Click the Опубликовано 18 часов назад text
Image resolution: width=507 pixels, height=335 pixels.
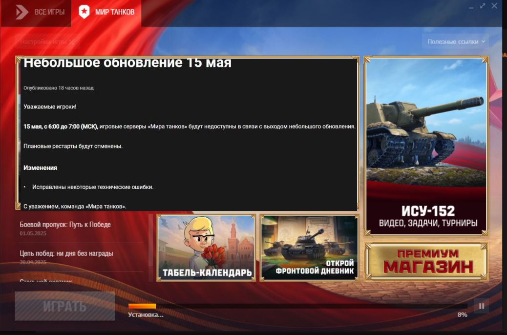[59, 88]
